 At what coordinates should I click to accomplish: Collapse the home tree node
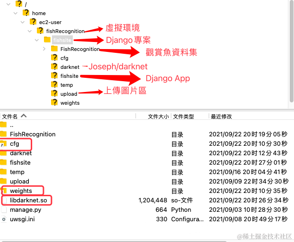[16, 13]
